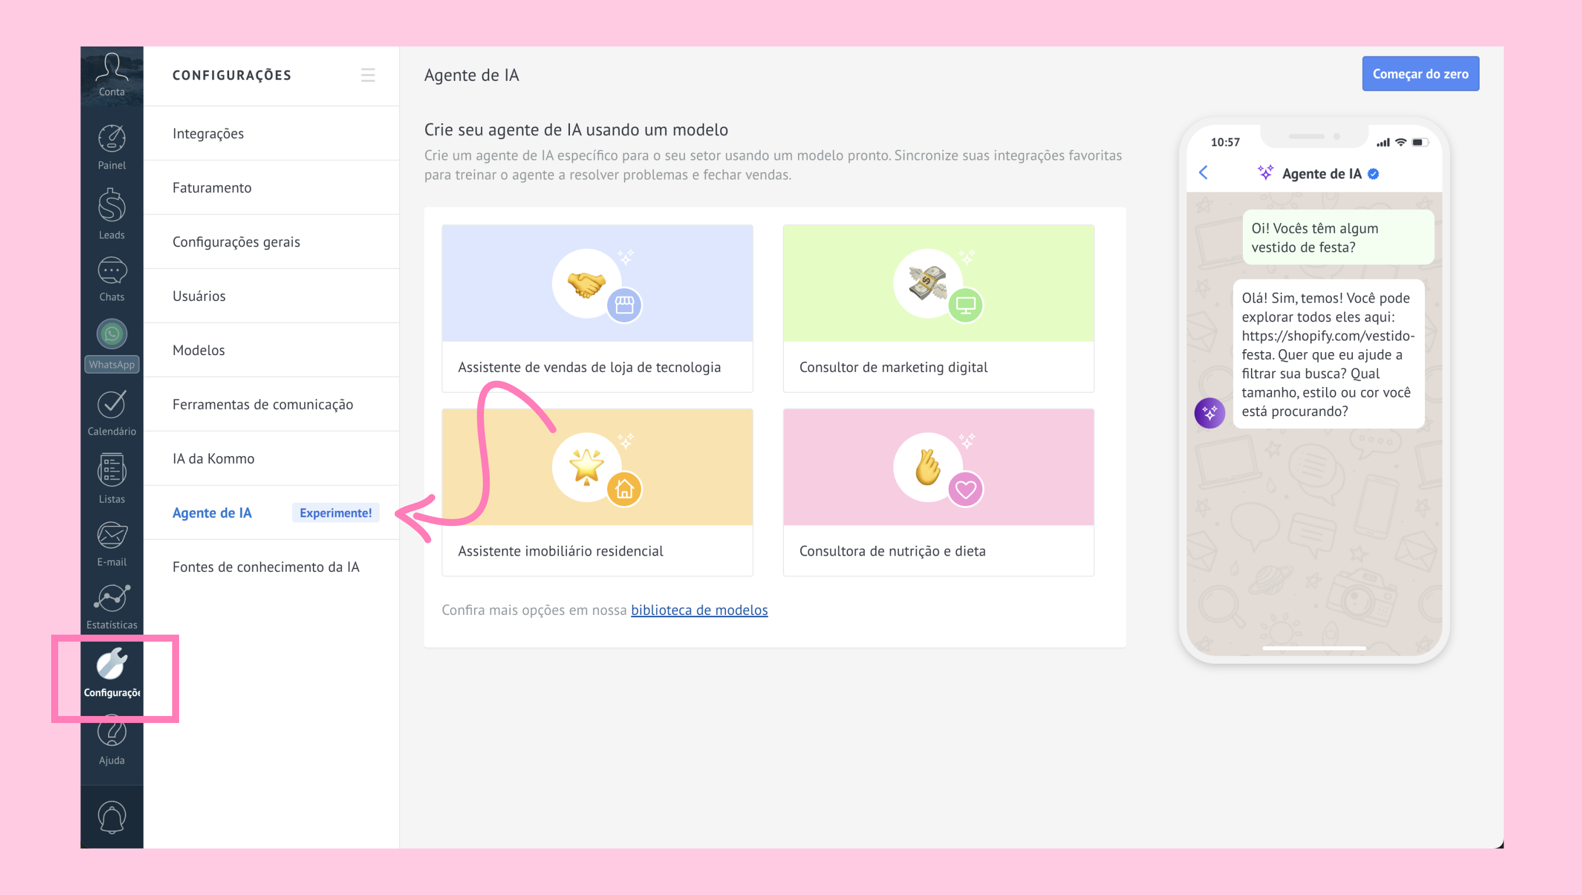Click the 'Agente de IA' page heading
Image resolution: width=1582 pixels, height=895 pixels.
[472, 75]
